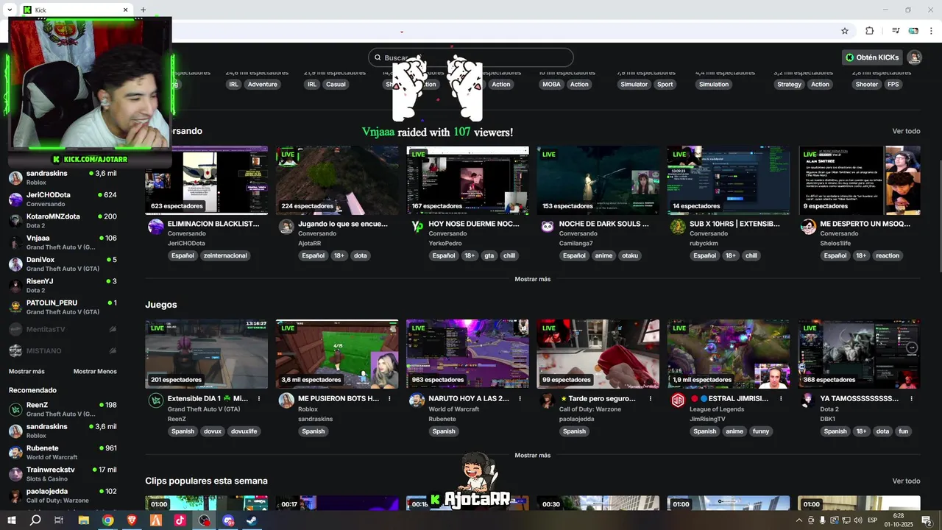Click the system tray microphone icon
Image resolution: width=942 pixels, height=530 pixels.
point(823,520)
